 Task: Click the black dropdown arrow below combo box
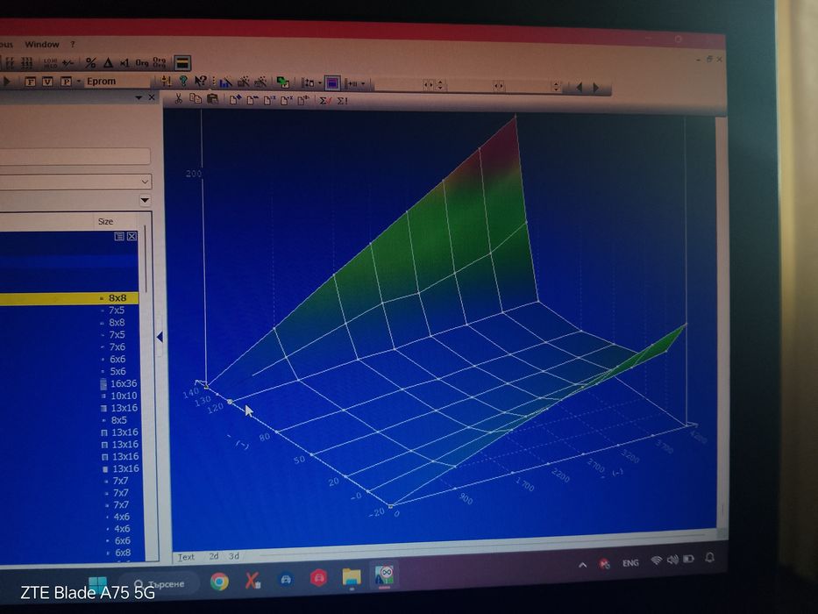(145, 201)
